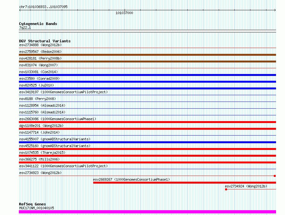This screenshot has height=215, width=285.
Task: Click the red bar under esv2663086
Action: (x=147, y=122)
